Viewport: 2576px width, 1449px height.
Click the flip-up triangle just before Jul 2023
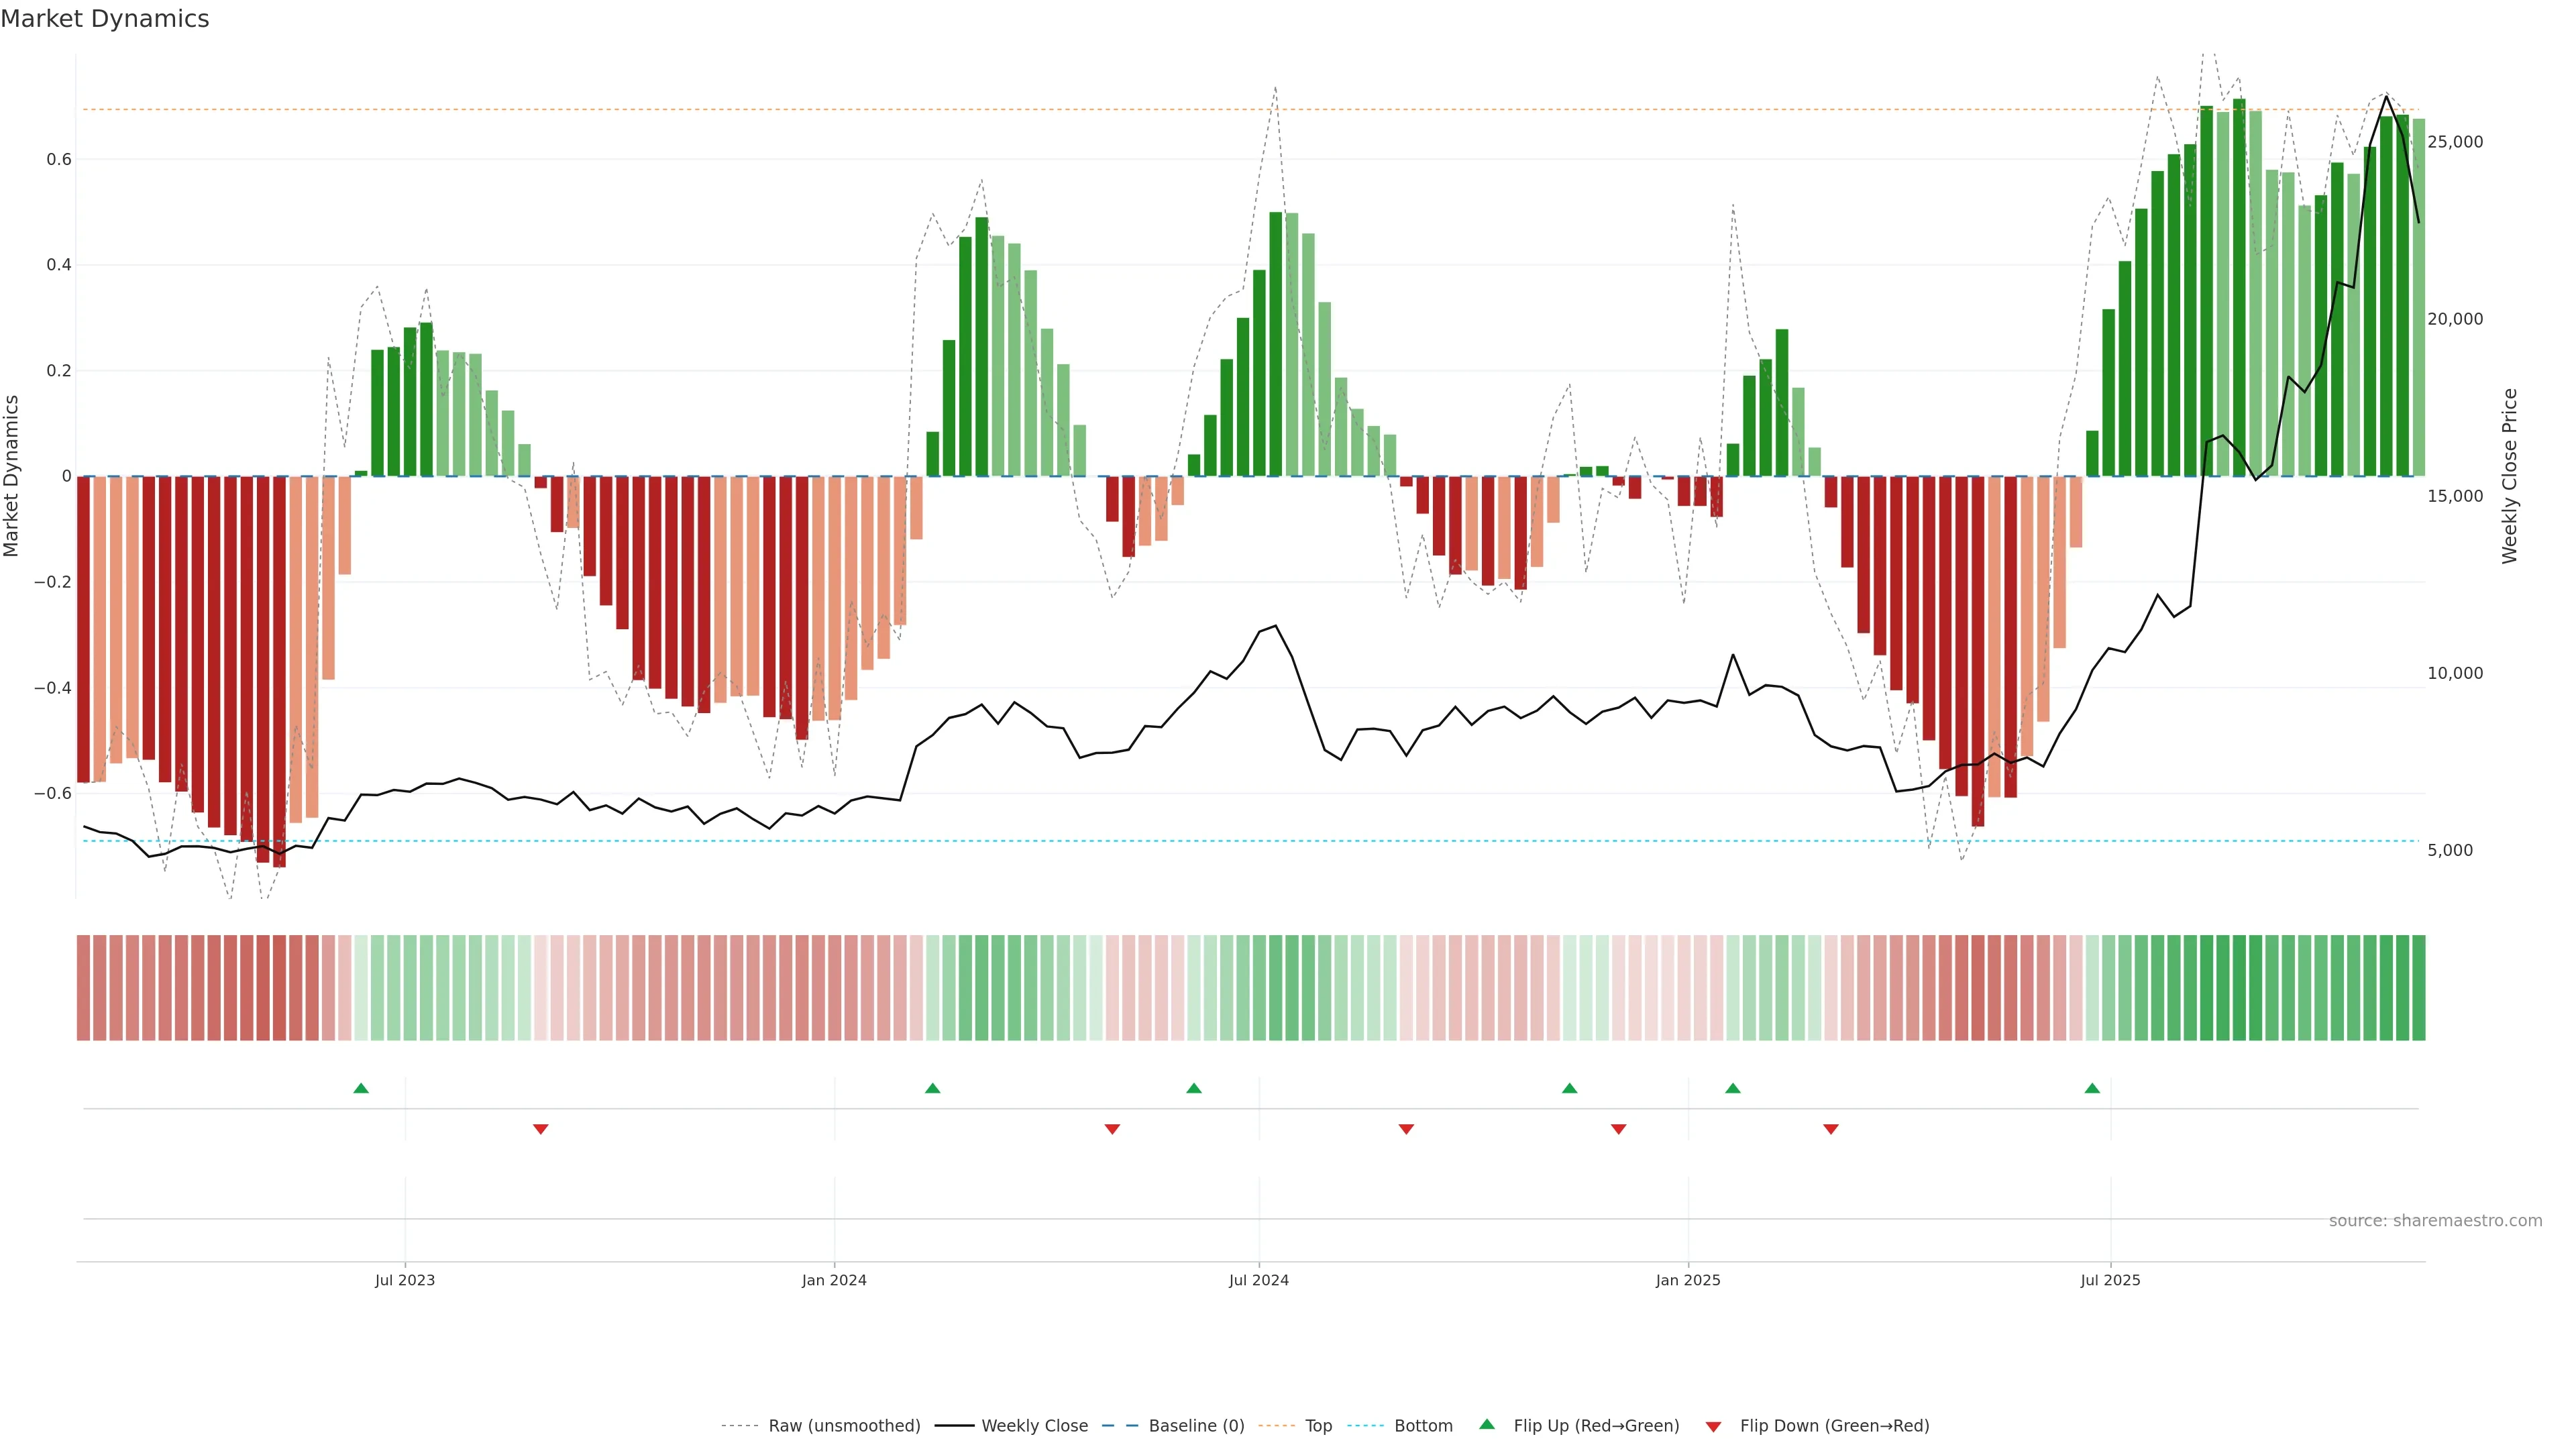tap(361, 1088)
